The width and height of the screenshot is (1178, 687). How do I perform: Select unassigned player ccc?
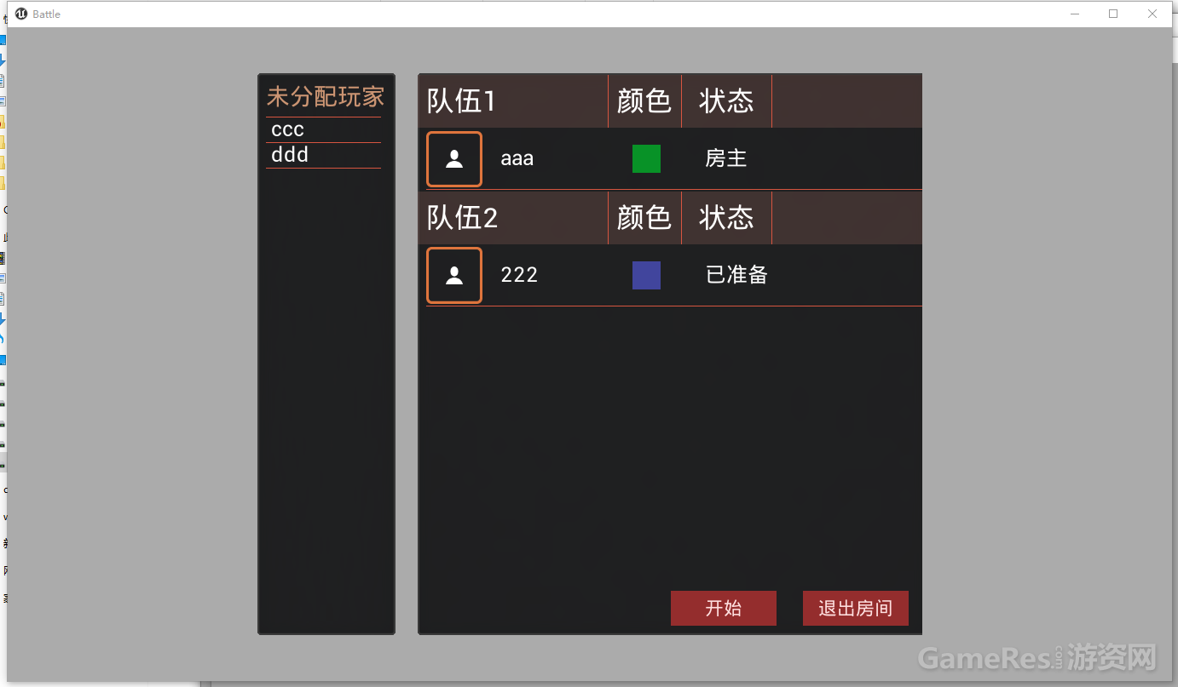pyautogui.click(x=287, y=129)
